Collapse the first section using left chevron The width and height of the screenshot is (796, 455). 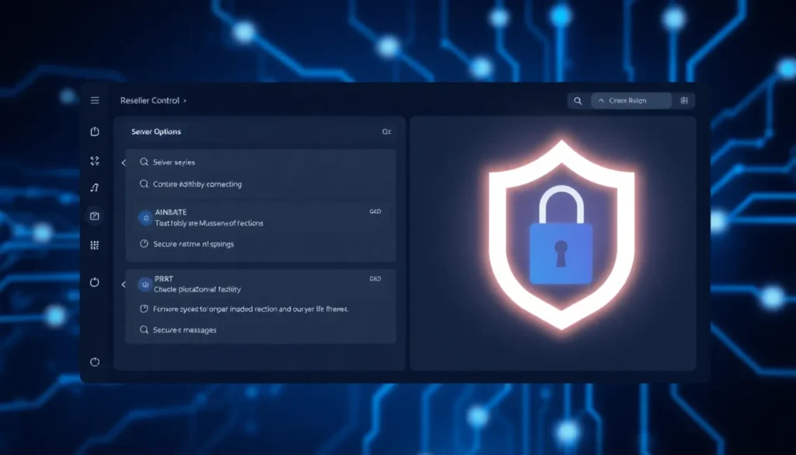(x=124, y=163)
